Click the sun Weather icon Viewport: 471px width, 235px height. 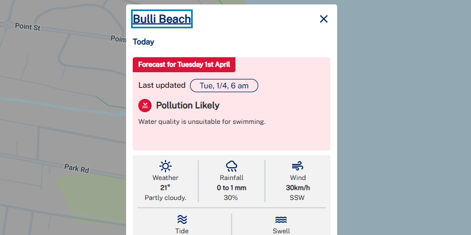pos(165,166)
